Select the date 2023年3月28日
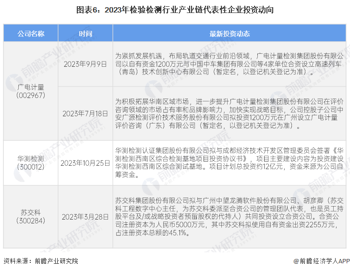The image size is (350, 271). click(85, 217)
